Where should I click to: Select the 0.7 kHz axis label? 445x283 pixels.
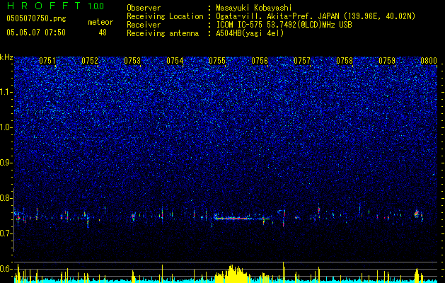[6, 233]
